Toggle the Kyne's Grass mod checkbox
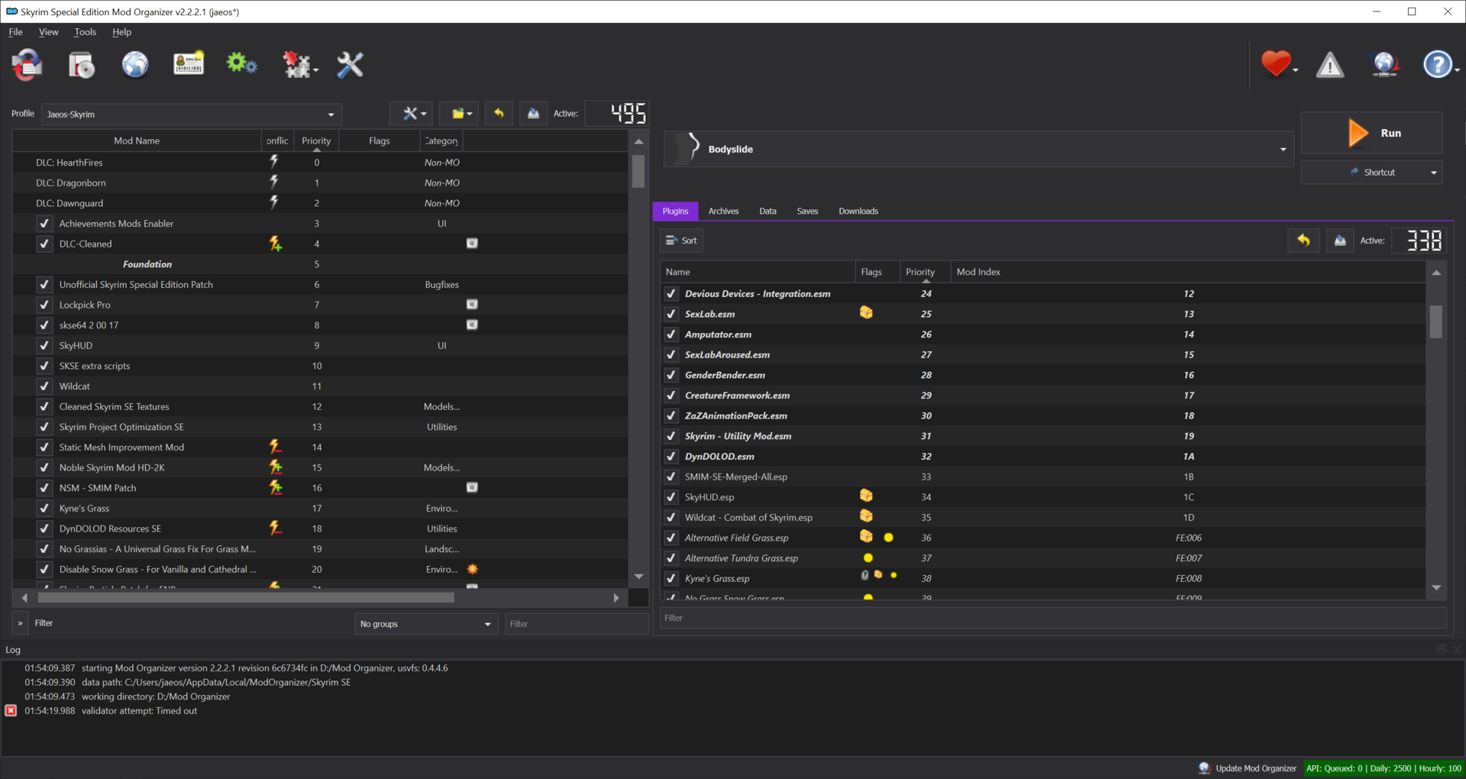 [x=44, y=509]
